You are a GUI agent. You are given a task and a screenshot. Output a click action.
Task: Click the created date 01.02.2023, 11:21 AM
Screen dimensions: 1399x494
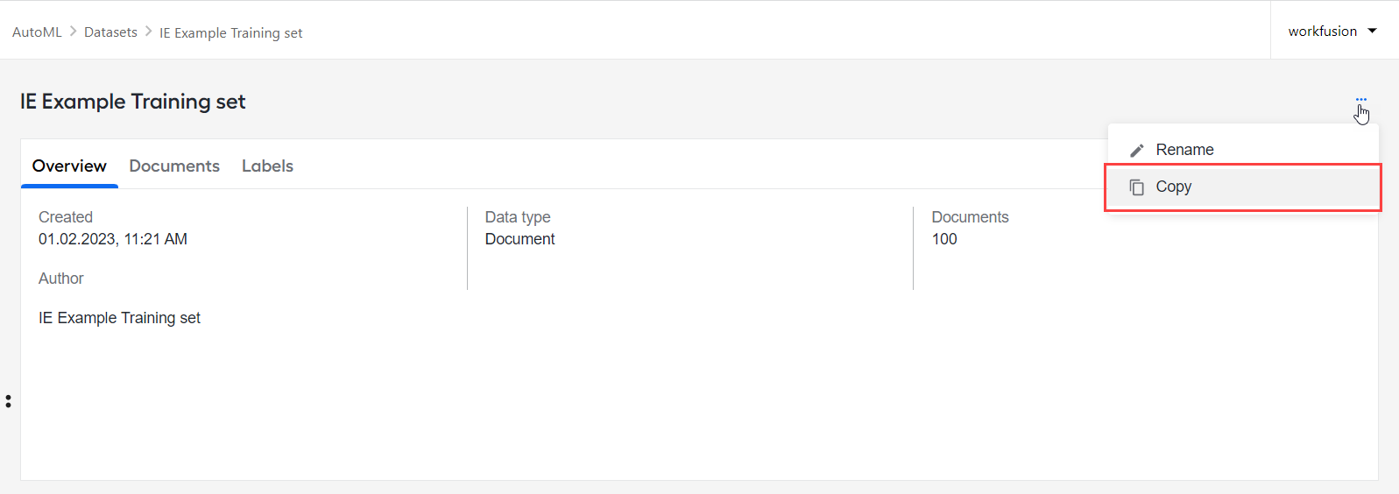click(113, 239)
